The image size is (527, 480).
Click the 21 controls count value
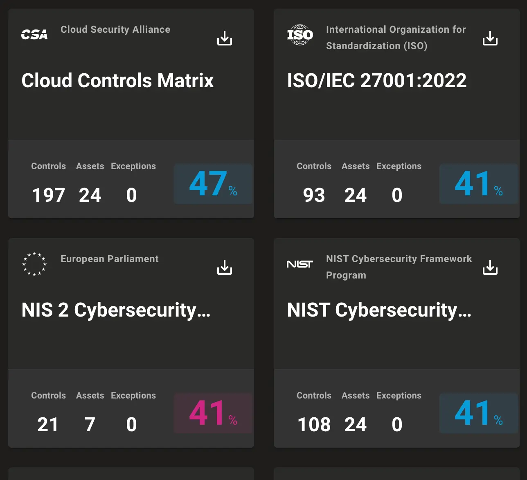(x=48, y=424)
